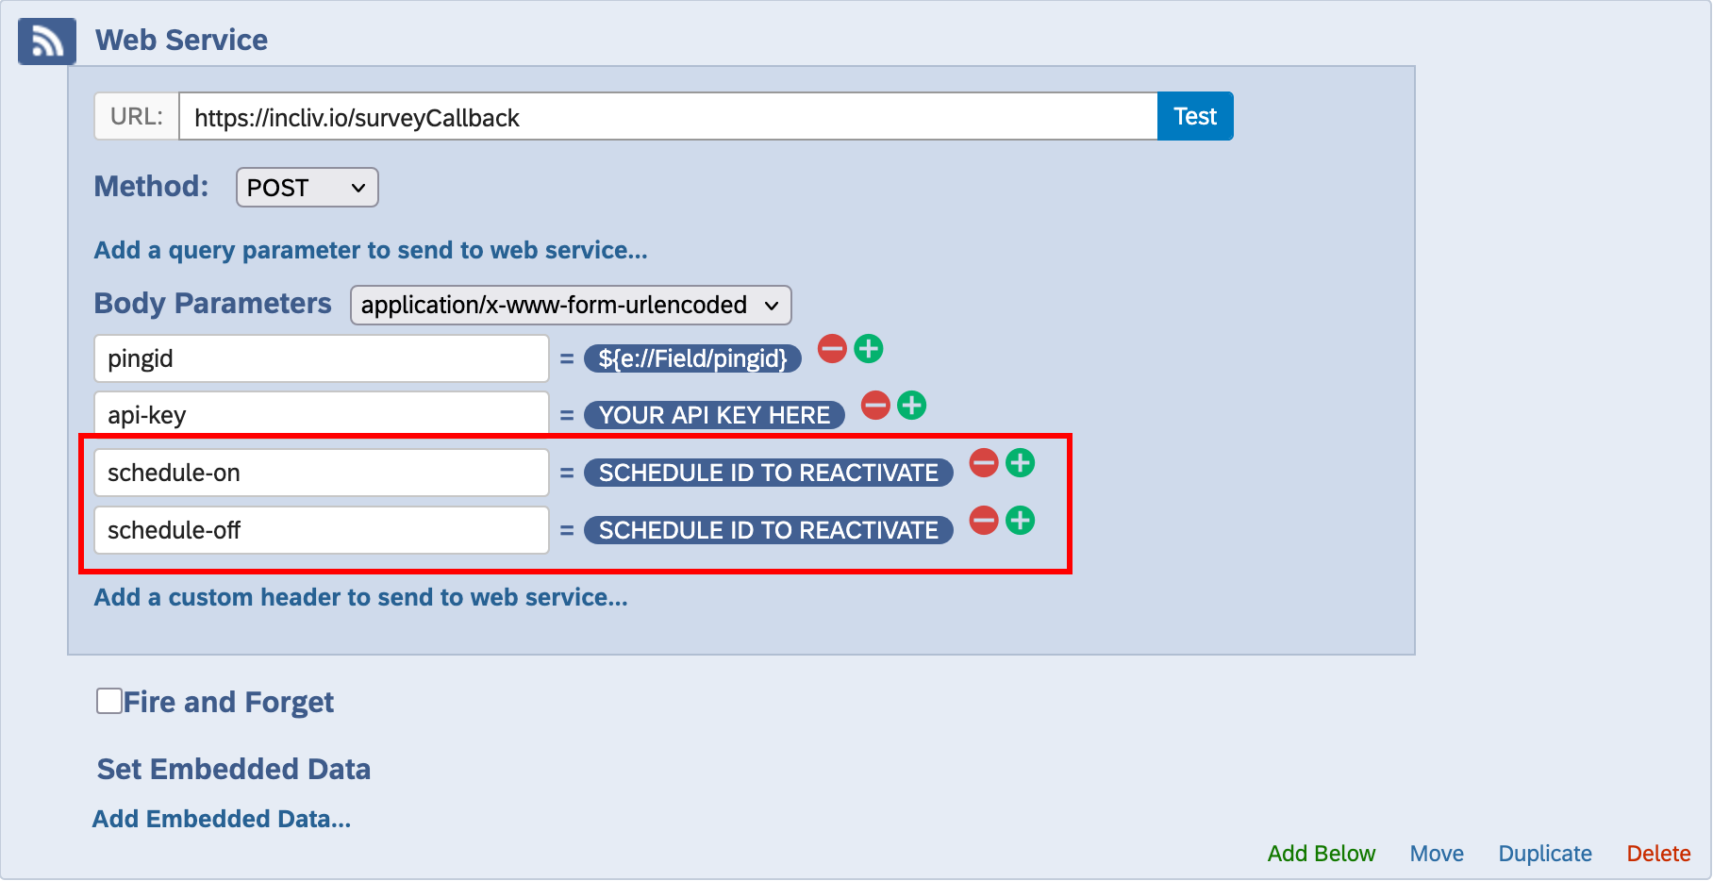1713x881 pixels.
Task: Click the Add Embedded Data link
Action: point(222,819)
